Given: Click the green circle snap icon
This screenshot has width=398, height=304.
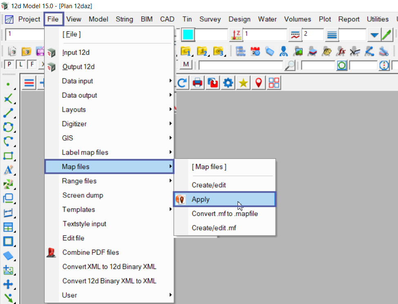Looking at the screenshot, I should tap(342, 65).
